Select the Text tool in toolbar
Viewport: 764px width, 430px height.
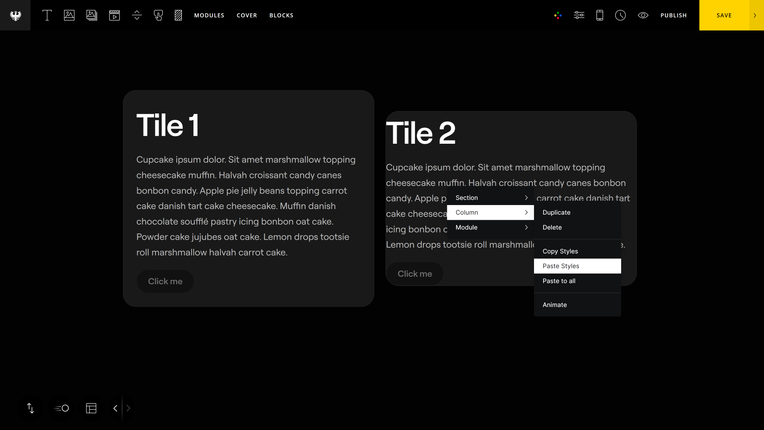click(47, 15)
